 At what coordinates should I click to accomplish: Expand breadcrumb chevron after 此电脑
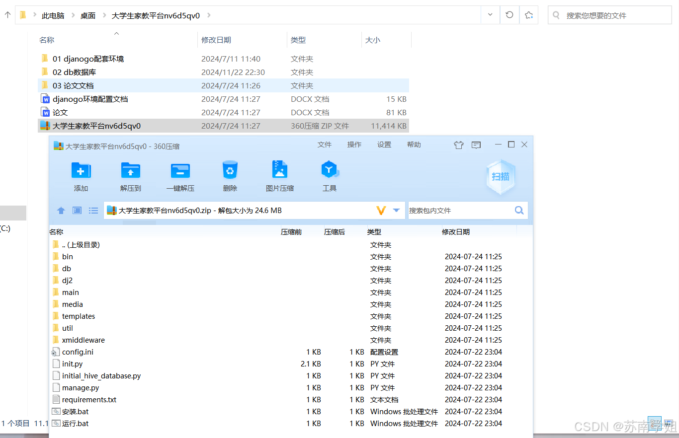pyautogui.click(x=72, y=15)
